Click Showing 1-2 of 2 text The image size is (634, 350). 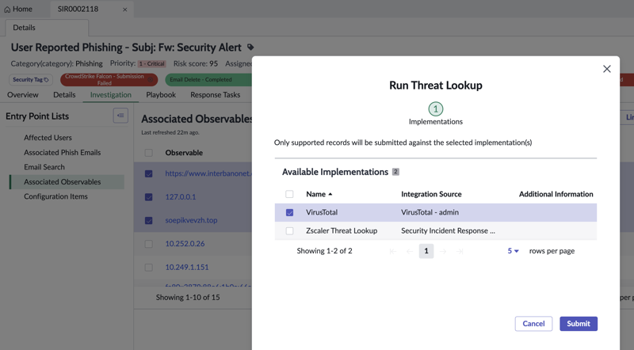click(x=324, y=251)
